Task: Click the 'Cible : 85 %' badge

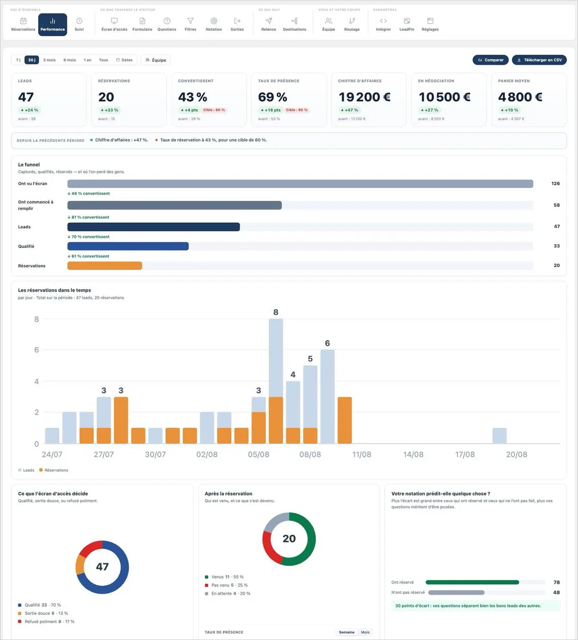Action: pyautogui.click(x=297, y=110)
